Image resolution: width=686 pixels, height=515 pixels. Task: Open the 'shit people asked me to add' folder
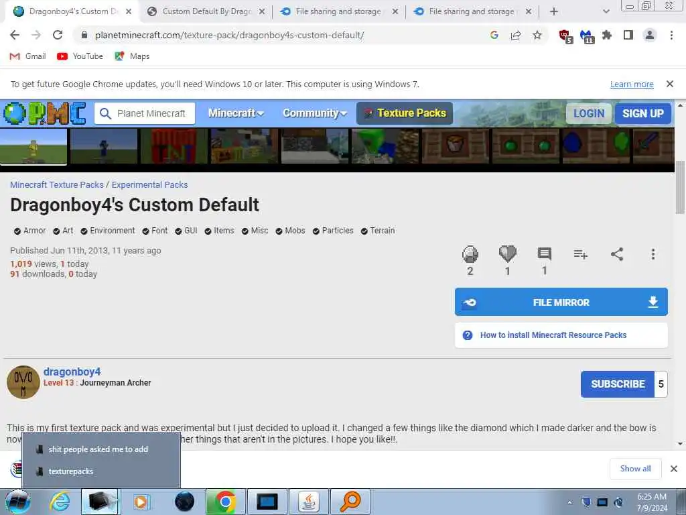(101, 449)
